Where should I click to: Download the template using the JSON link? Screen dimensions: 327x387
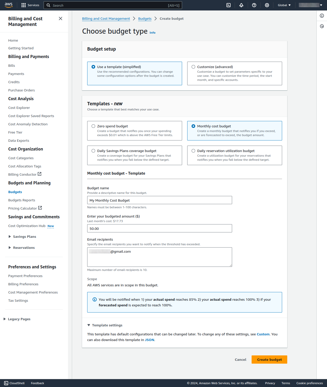[x=150, y=339]
